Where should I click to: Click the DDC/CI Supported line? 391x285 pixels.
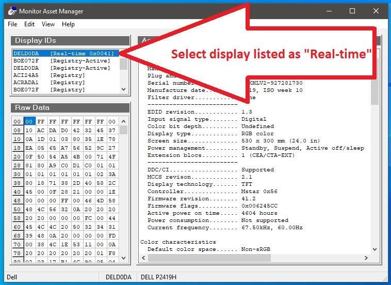tap(210, 170)
